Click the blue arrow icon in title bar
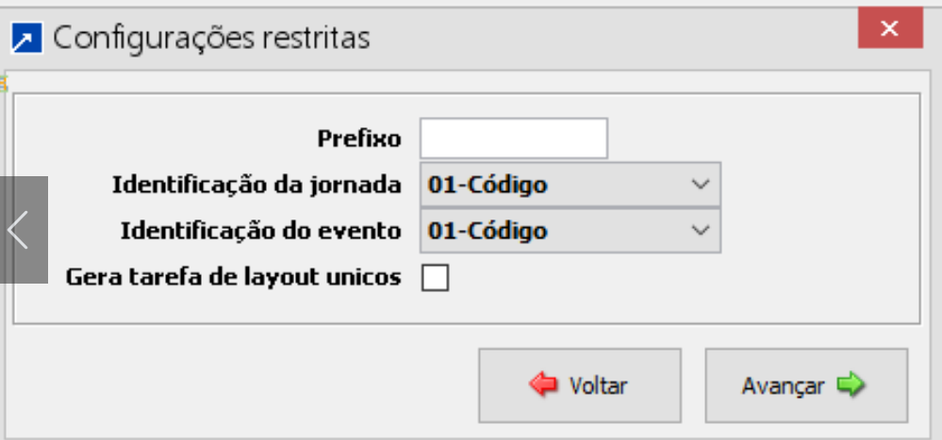The height and width of the screenshot is (440, 942). coord(27,40)
